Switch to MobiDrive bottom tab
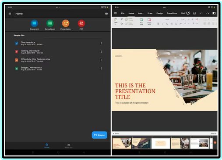This screenshot has width=222, height=160. (69, 146)
